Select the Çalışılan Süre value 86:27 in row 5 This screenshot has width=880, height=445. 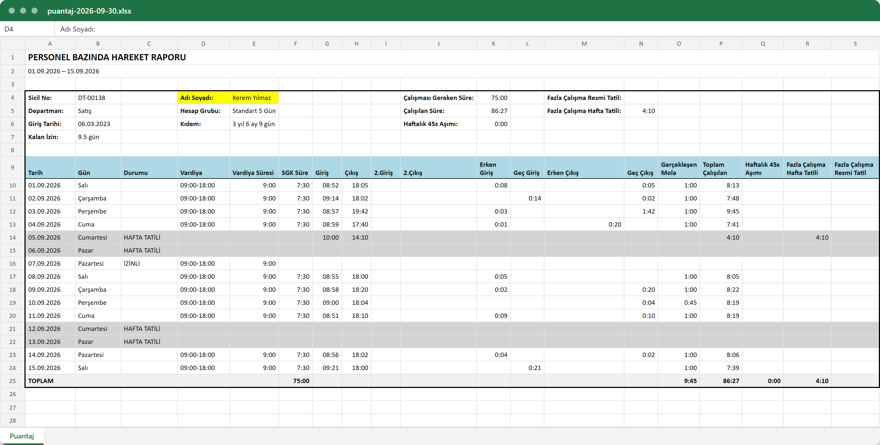(x=493, y=111)
